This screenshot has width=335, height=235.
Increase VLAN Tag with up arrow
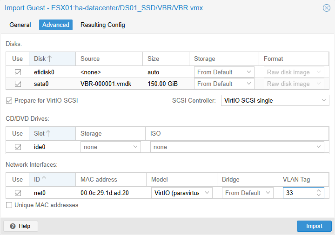pyautogui.click(x=319, y=191)
